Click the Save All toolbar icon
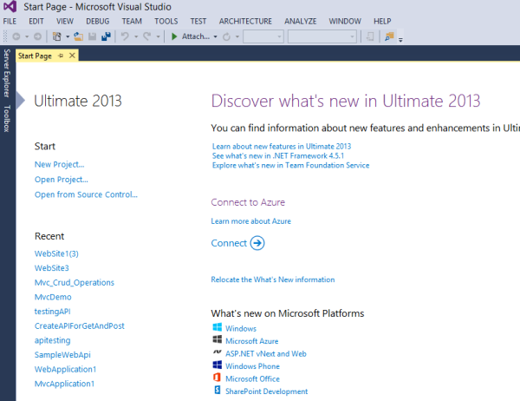This screenshot has width=520, height=401. point(106,36)
